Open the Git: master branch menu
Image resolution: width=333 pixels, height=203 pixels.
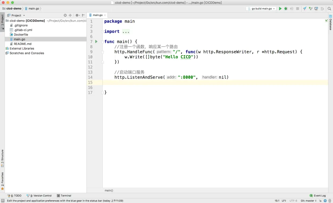[309, 201]
